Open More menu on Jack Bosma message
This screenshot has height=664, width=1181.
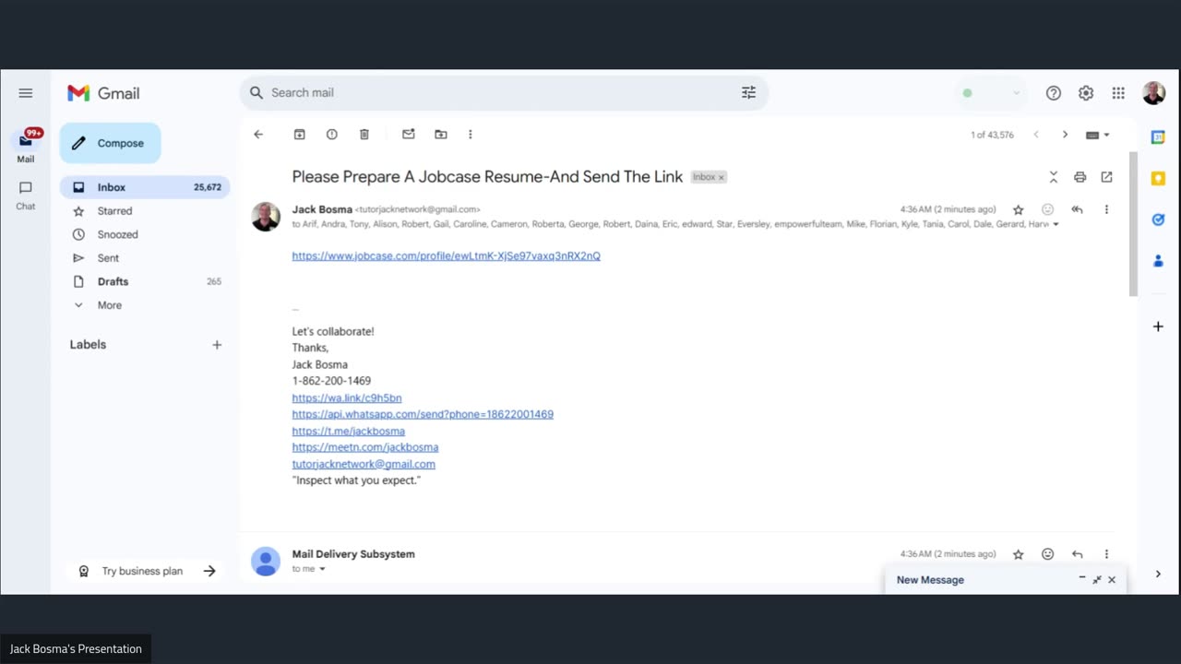coord(1106,210)
